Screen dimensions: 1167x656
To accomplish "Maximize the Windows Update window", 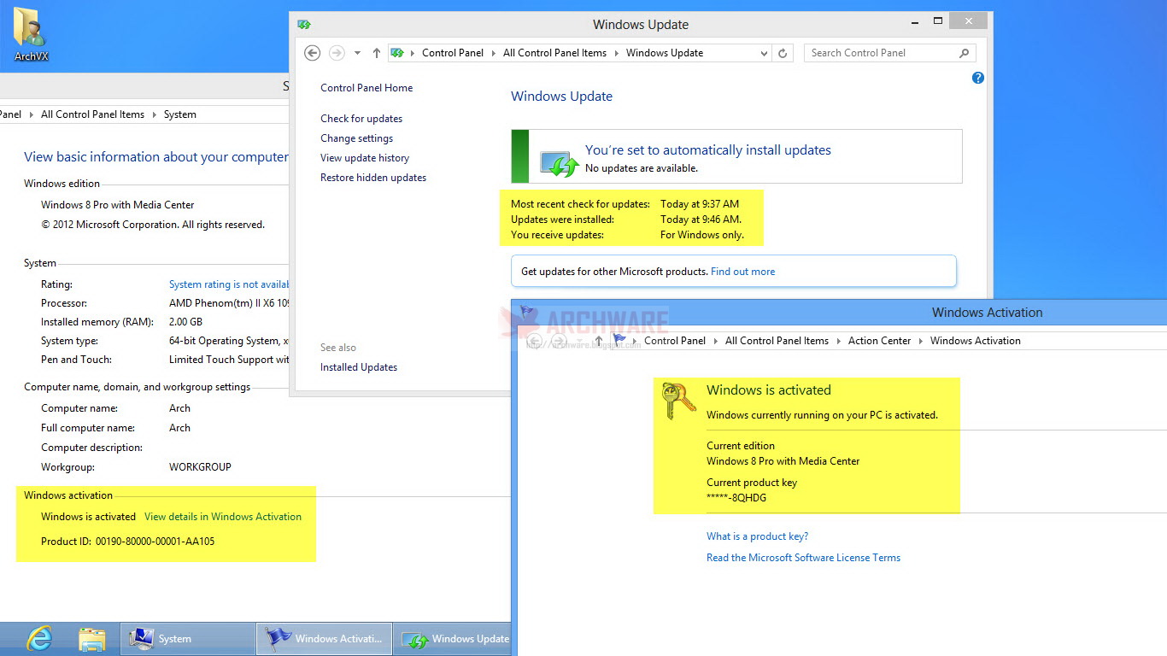I will (938, 21).
